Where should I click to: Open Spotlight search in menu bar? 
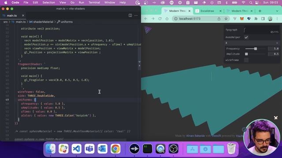point(251,3)
